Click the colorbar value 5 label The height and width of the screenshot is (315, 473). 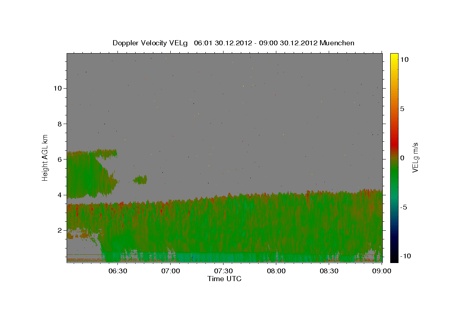pos(402,109)
